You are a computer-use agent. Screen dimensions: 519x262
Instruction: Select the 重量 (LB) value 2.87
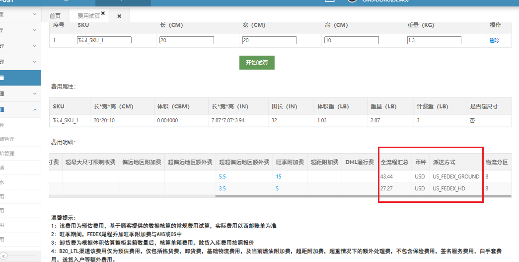pos(375,121)
